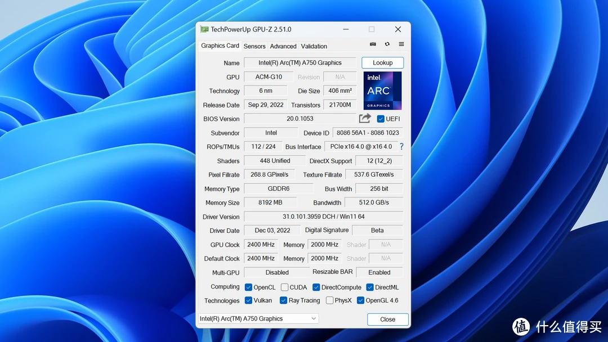Click the Die Size value 406 mm²
Screen dimensions: 608x342
[339, 91]
